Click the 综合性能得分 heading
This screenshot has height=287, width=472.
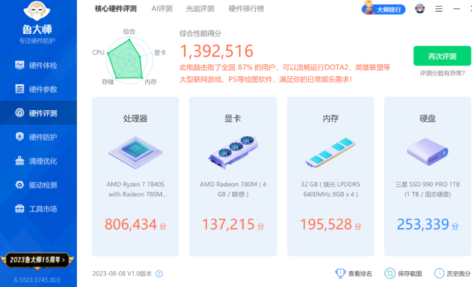click(x=200, y=33)
